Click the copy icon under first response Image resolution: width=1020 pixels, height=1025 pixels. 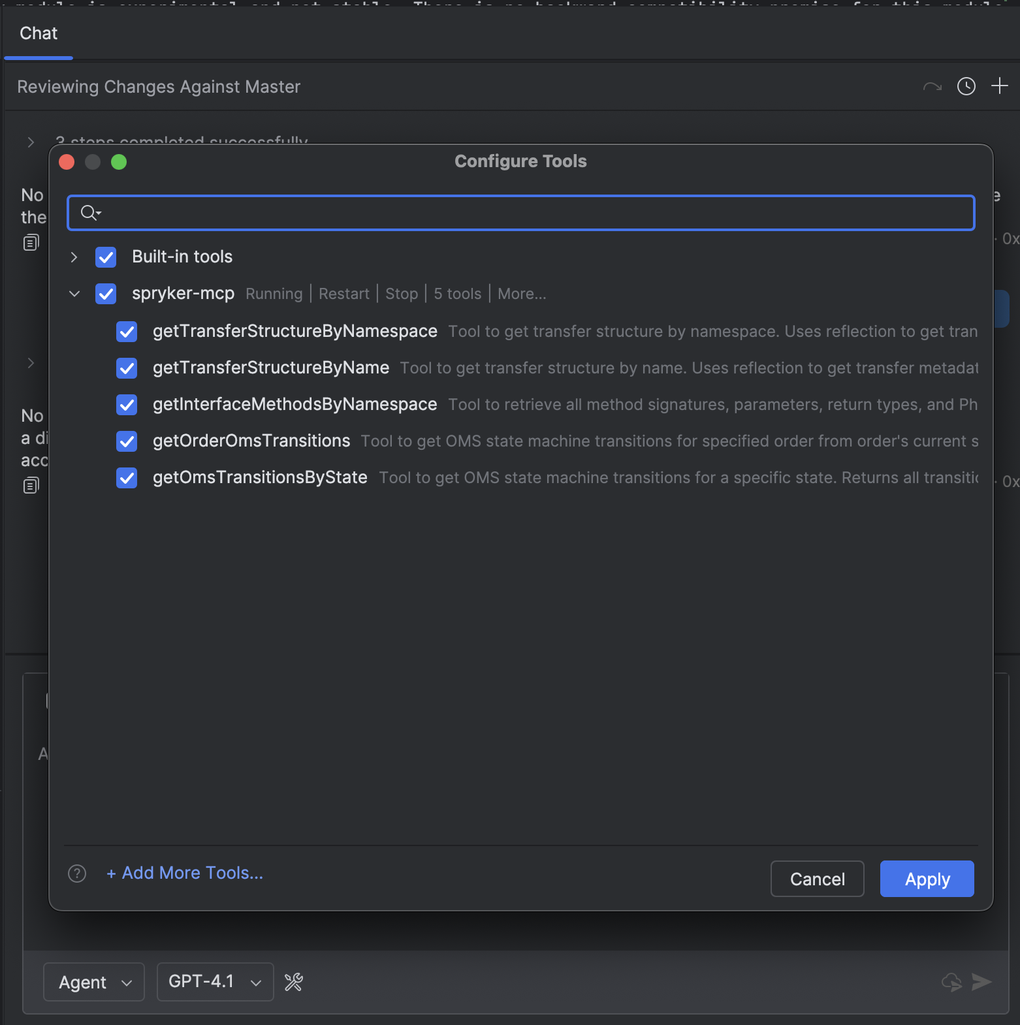pos(31,243)
